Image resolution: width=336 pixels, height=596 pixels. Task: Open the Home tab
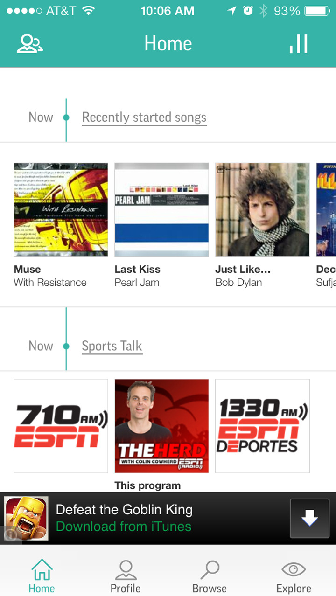[x=42, y=576]
